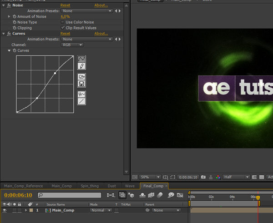Click the Curves property stopwatch

[15, 50]
